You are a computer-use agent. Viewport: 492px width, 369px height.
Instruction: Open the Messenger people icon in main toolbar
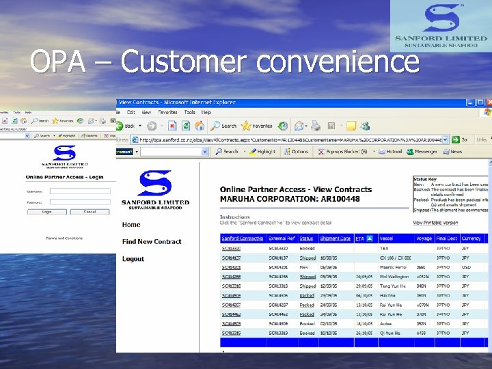coord(365,126)
